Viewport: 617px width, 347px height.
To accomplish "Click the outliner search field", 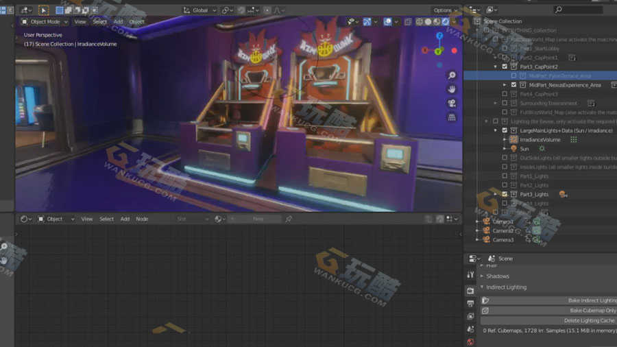I will 579,10.
